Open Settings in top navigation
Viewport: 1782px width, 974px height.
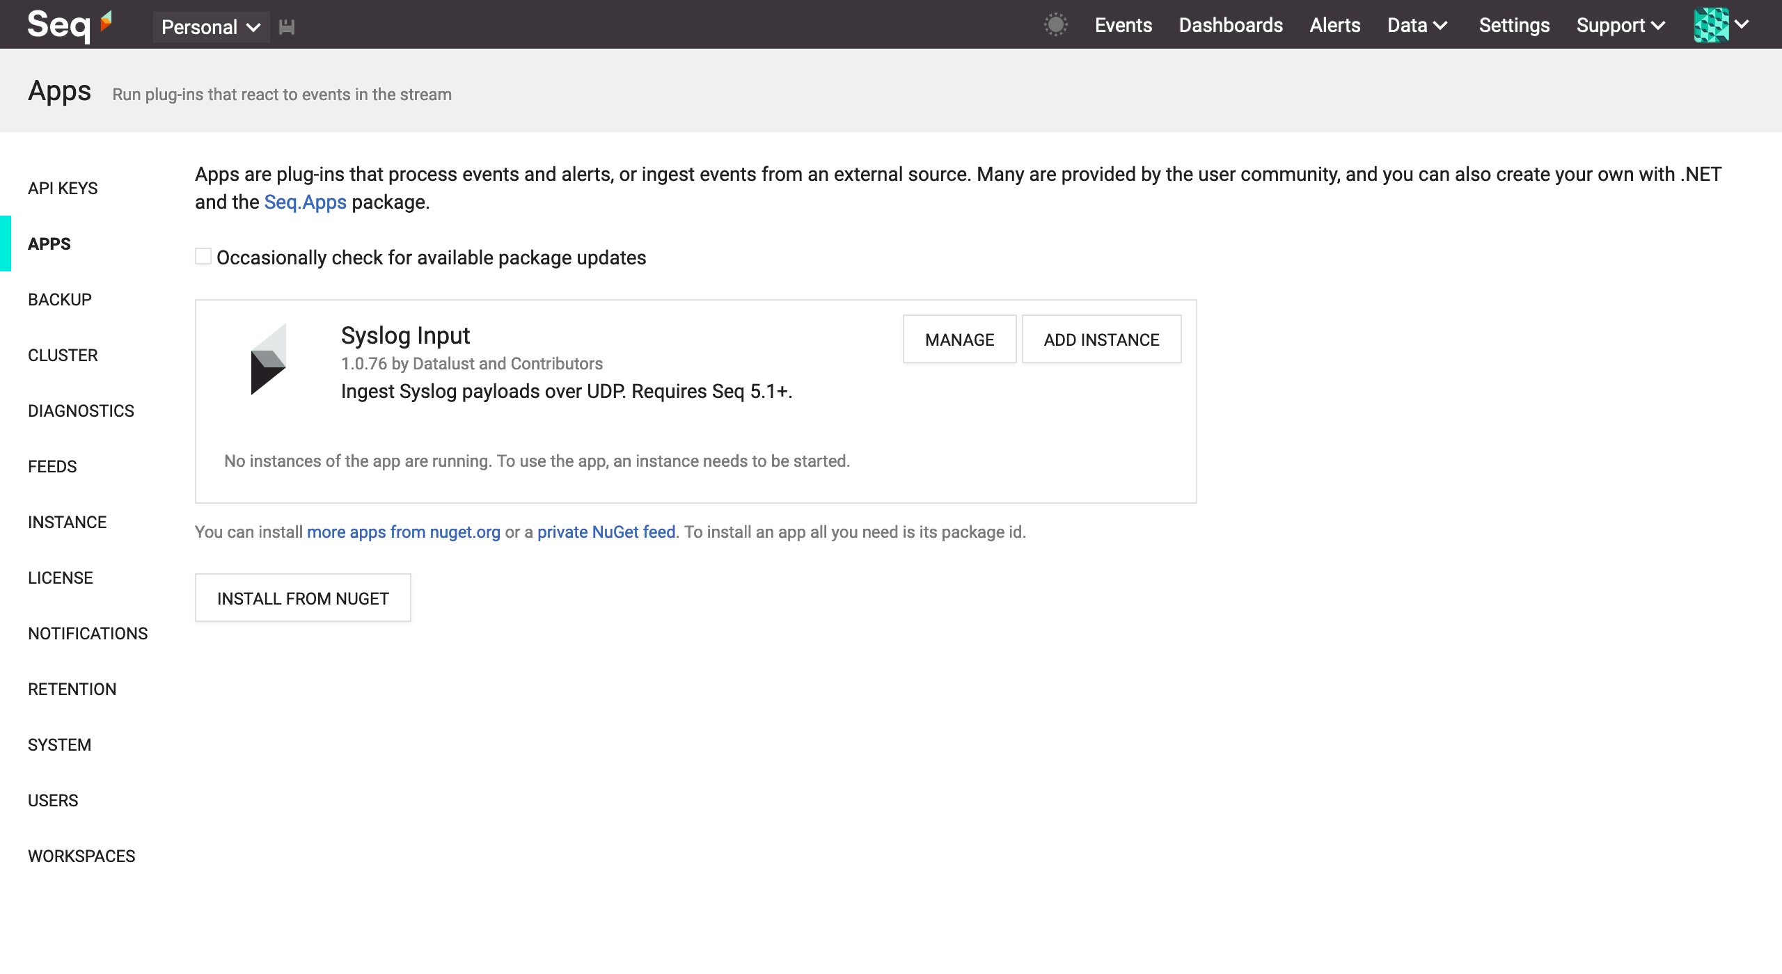[x=1514, y=25]
